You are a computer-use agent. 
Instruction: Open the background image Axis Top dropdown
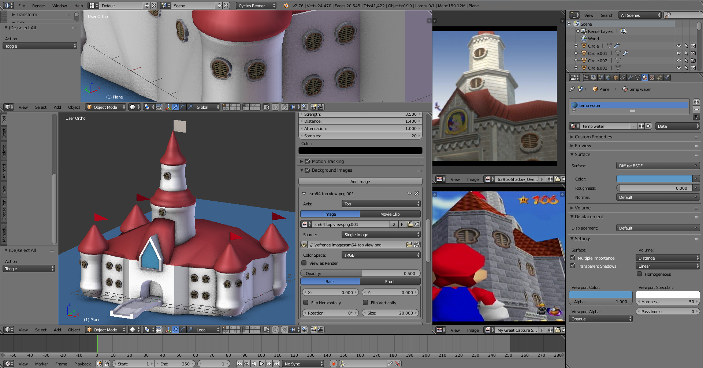[381, 204]
